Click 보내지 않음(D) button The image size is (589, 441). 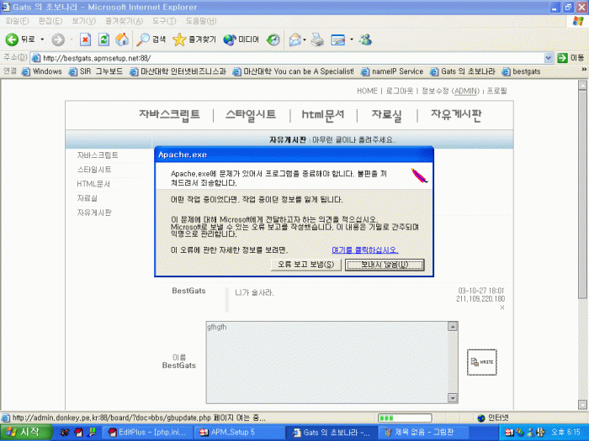[x=385, y=265]
